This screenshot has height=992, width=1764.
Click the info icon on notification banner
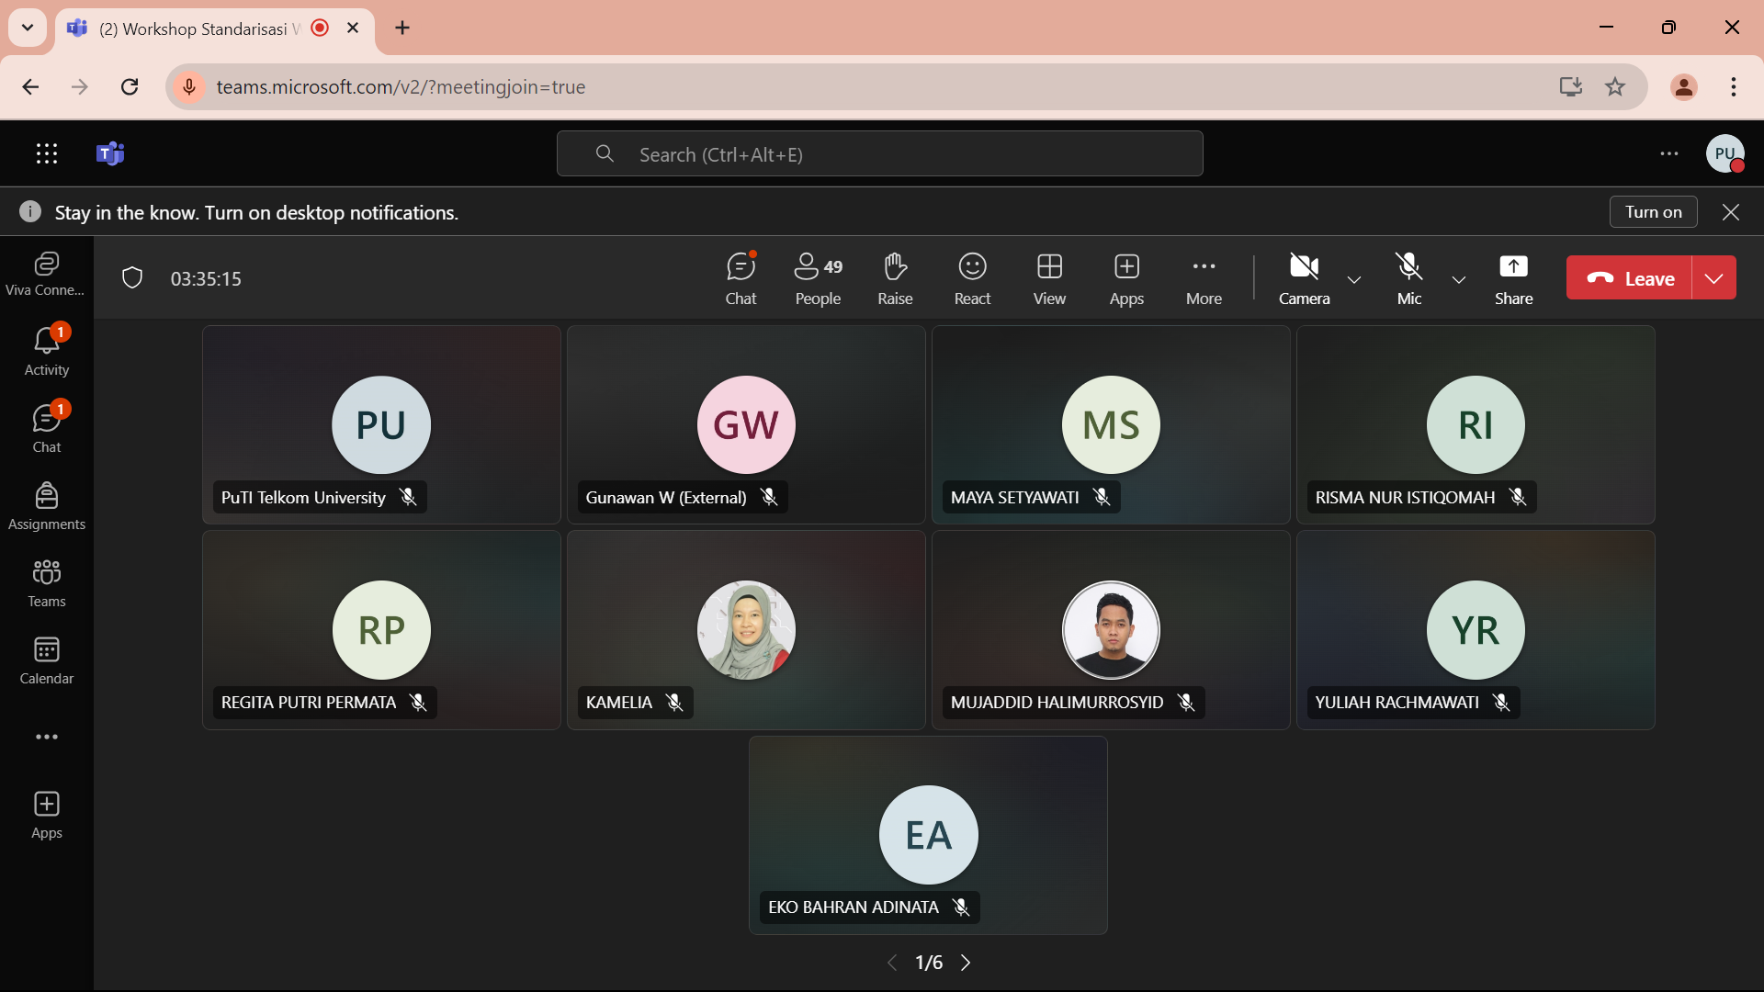(30, 212)
